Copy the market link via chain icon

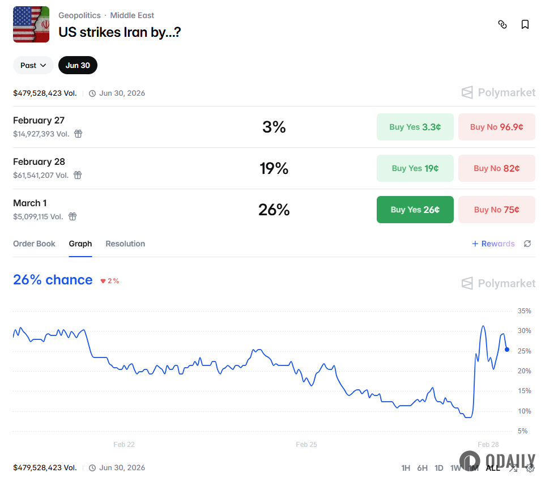point(502,24)
